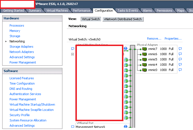Show info bubble for vmnic6
Screen dimensions: 193x130
click(x=180, y=54)
